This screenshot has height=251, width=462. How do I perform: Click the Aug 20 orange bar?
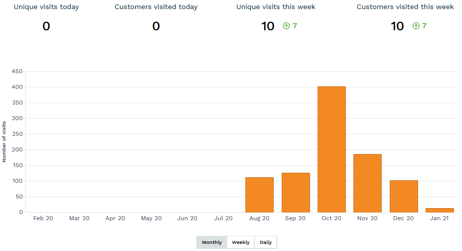(x=260, y=195)
